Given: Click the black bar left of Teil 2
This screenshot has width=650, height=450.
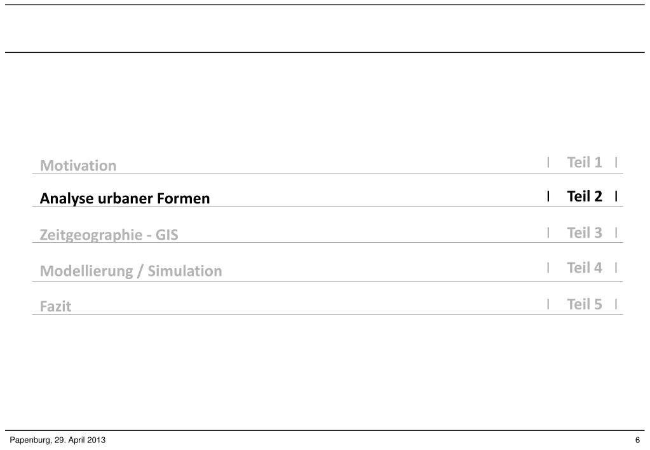Looking at the screenshot, I should pyautogui.click(x=548, y=196).
